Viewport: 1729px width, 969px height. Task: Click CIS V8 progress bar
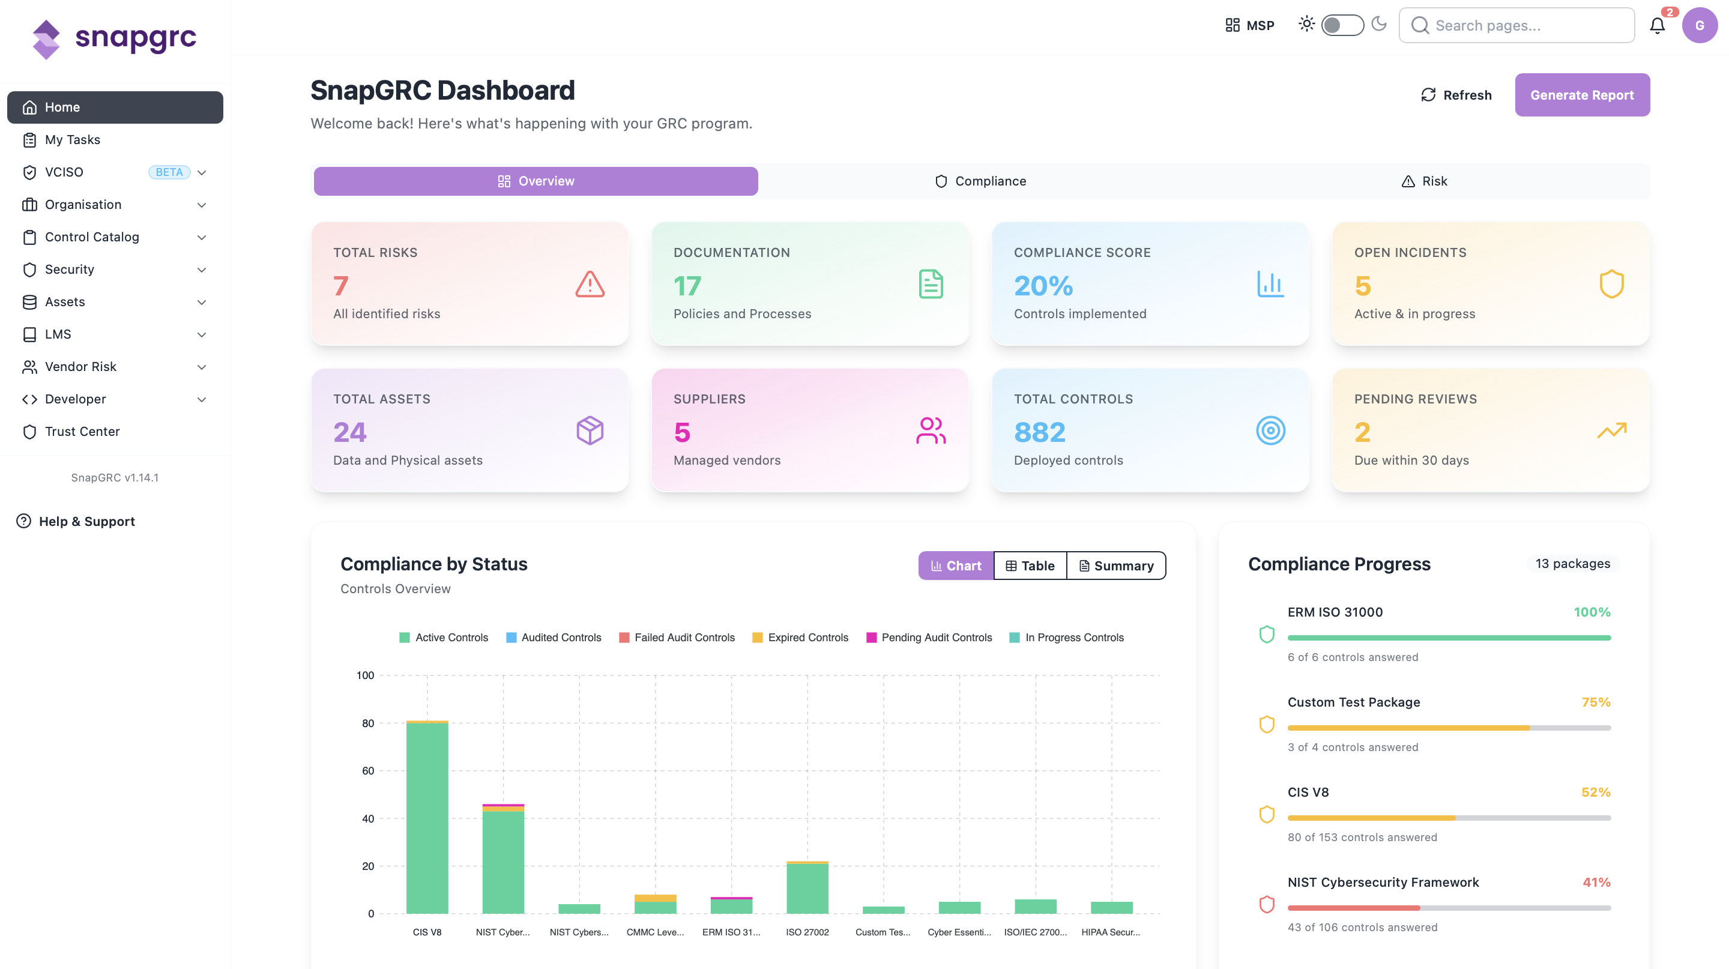pyautogui.click(x=1449, y=817)
